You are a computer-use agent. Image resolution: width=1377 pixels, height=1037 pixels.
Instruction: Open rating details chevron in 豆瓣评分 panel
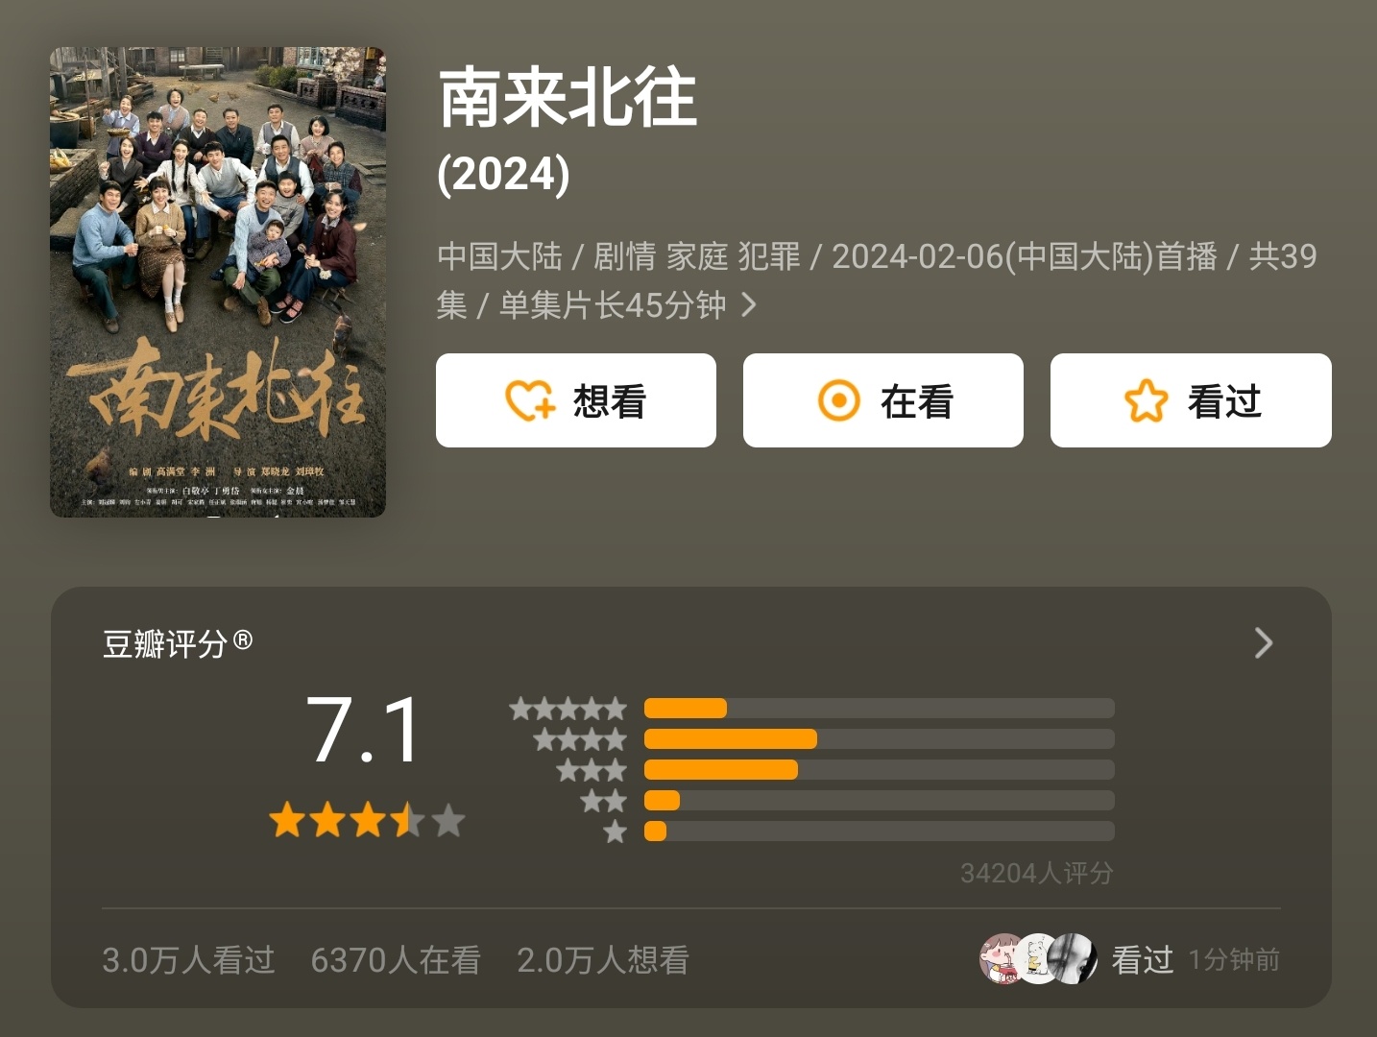1264,642
